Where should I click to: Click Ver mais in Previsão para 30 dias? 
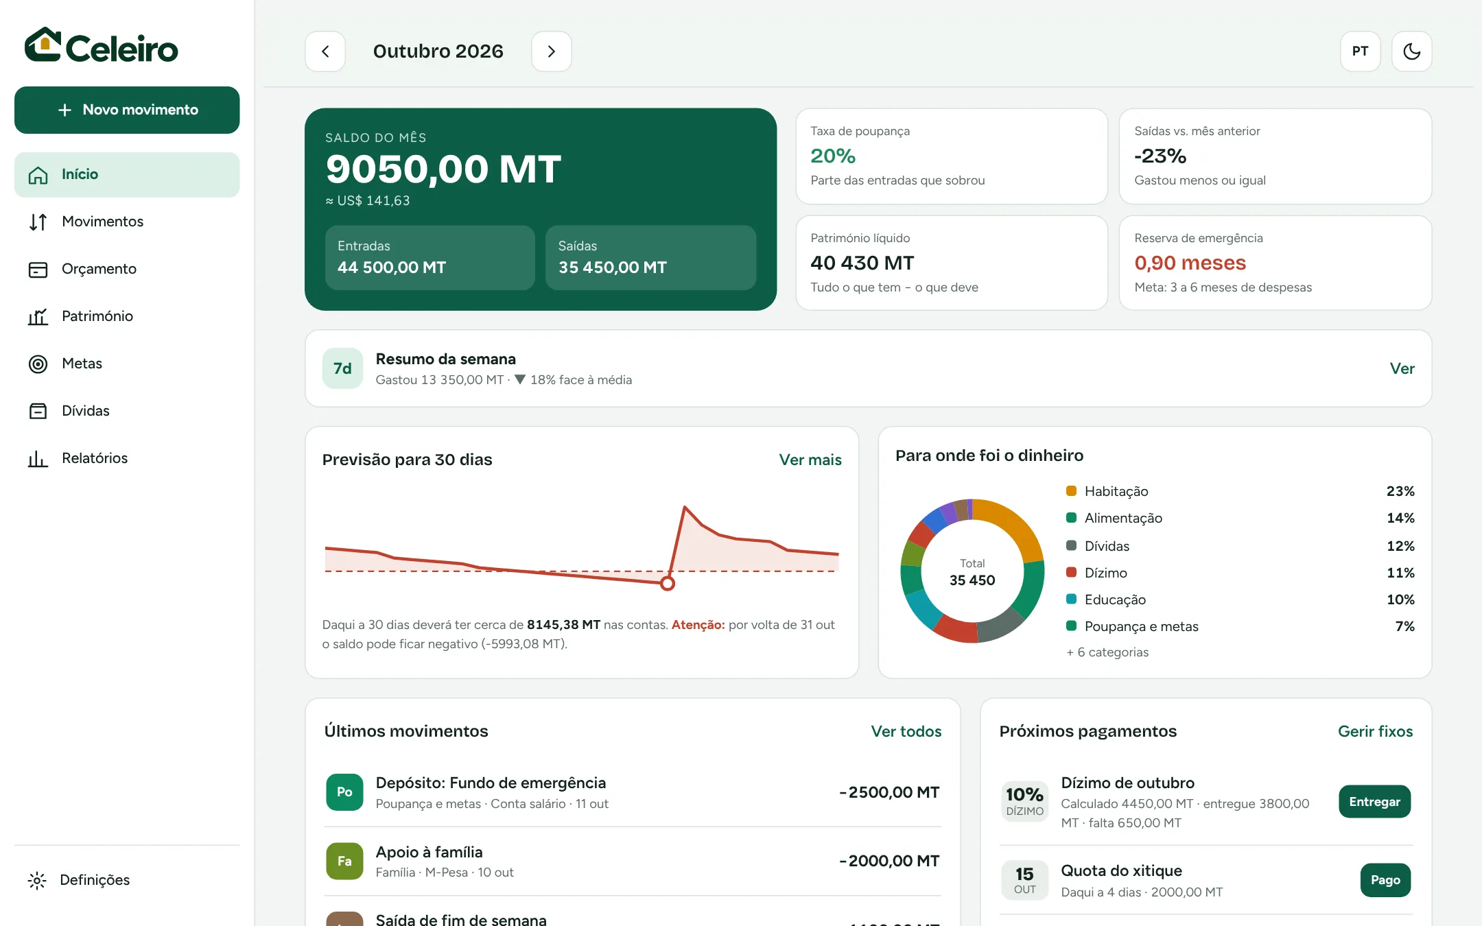pyautogui.click(x=810, y=460)
